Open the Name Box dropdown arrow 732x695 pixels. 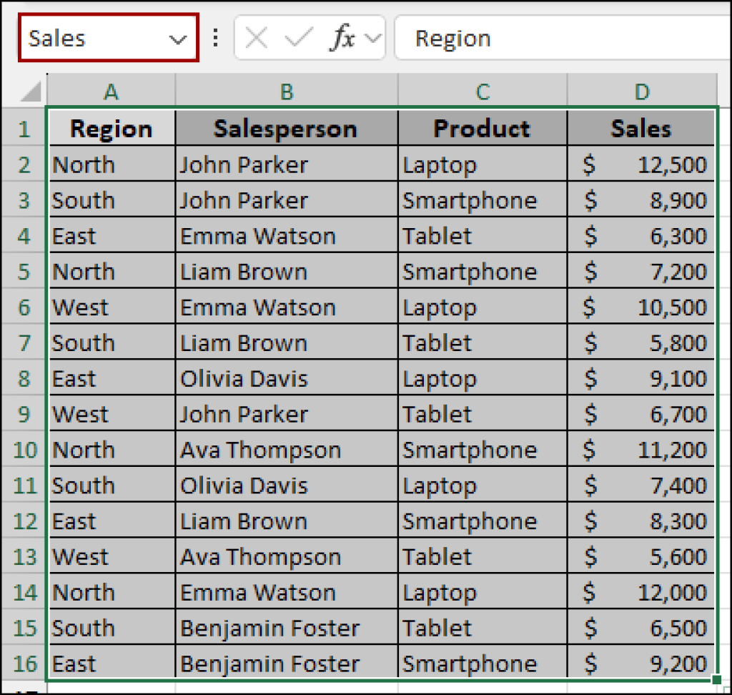[x=178, y=37]
